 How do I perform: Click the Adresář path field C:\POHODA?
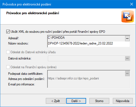click(x=86, y=38)
